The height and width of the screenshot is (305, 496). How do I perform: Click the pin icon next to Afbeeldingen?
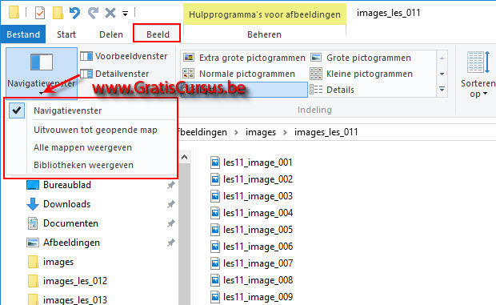[x=171, y=243]
